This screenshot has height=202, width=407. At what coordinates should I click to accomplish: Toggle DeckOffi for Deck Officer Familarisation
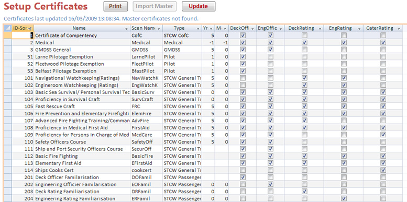click(243, 177)
